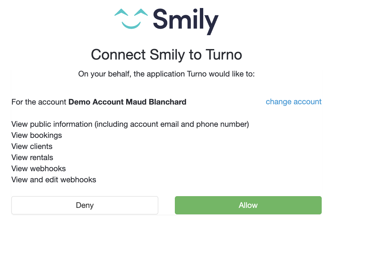Click the teal smile curve in logo
This screenshot has width=367, height=256.
point(131,25)
